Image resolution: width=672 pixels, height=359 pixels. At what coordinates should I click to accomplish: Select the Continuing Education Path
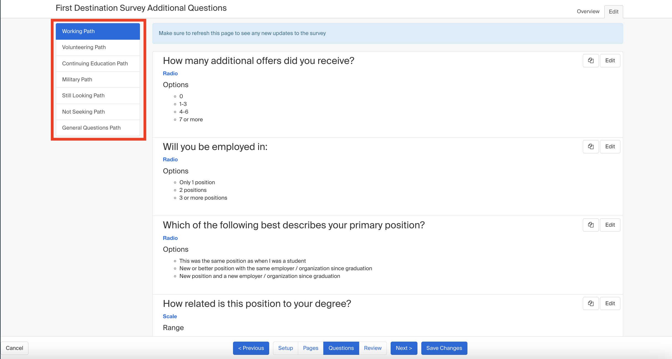click(x=95, y=63)
